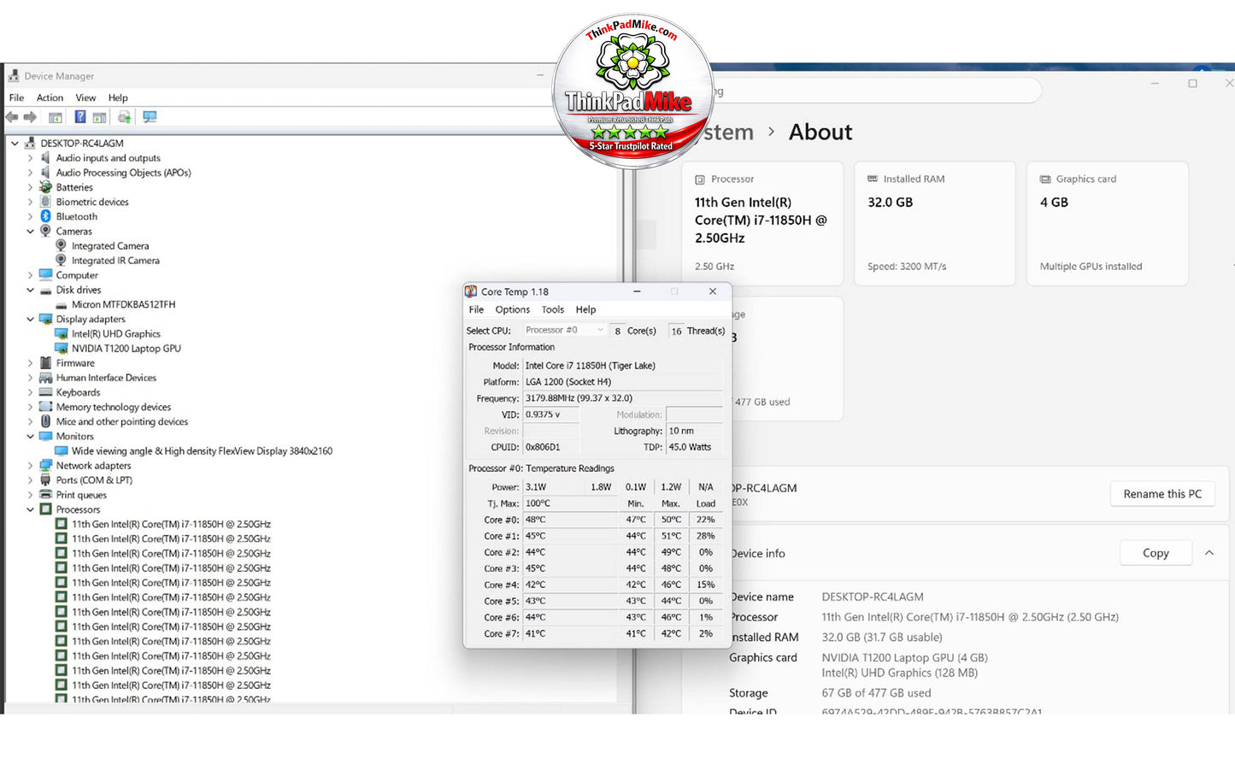Collapse the Display adapters category
Screen dimensions: 1235x776
[30, 319]
